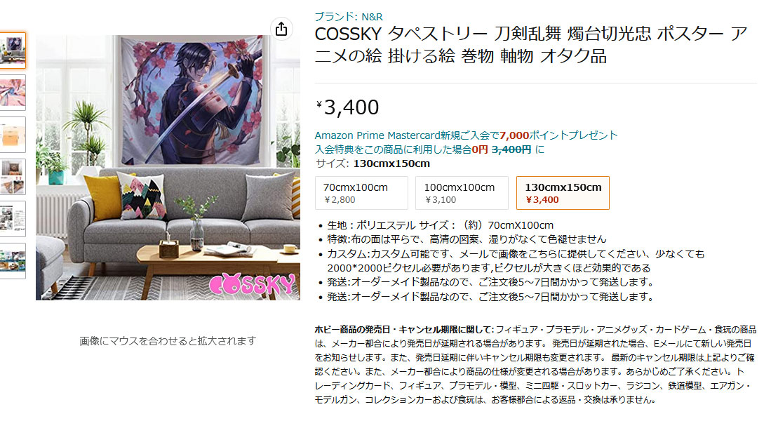This screenshot has width=771, height=421.
Task: Show the fourth thumbnail with fabric detail photos
Action: point(13,177)
